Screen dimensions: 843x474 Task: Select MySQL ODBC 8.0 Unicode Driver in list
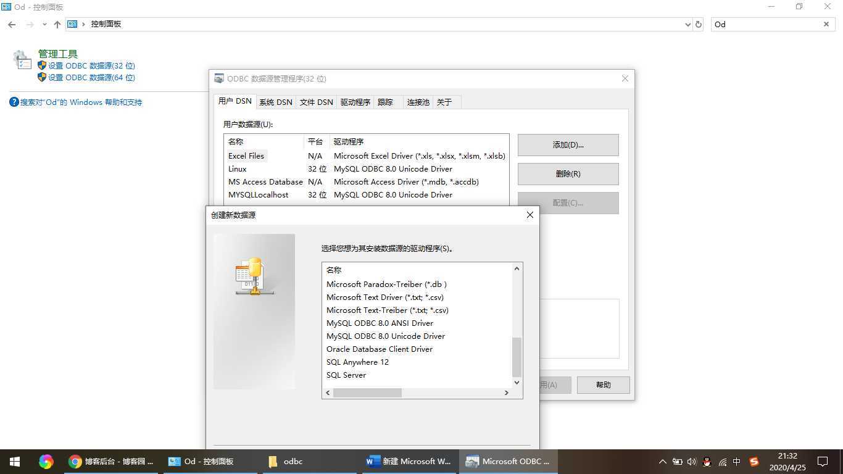[x=386, y=336]
